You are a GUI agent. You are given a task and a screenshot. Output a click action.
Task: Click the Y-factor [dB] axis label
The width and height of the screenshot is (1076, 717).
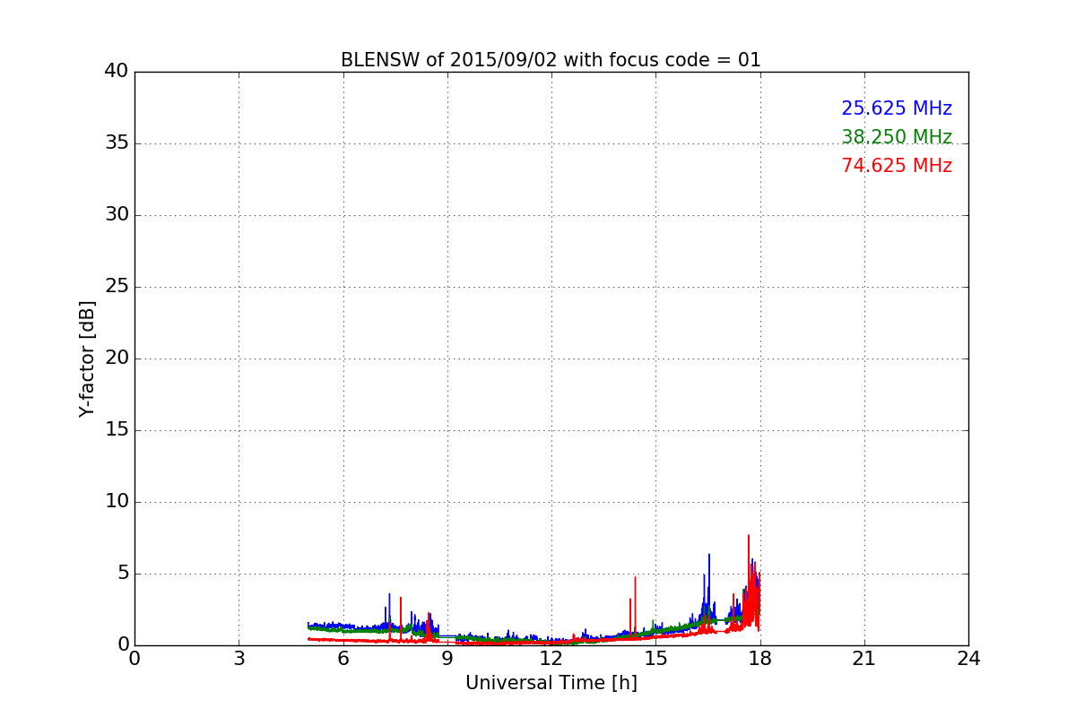(87, 358)
